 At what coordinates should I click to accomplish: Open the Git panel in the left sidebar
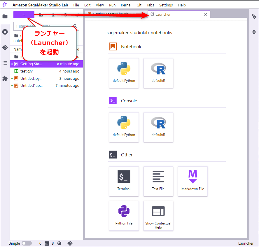pyautogui.click(x=5, y=46)
